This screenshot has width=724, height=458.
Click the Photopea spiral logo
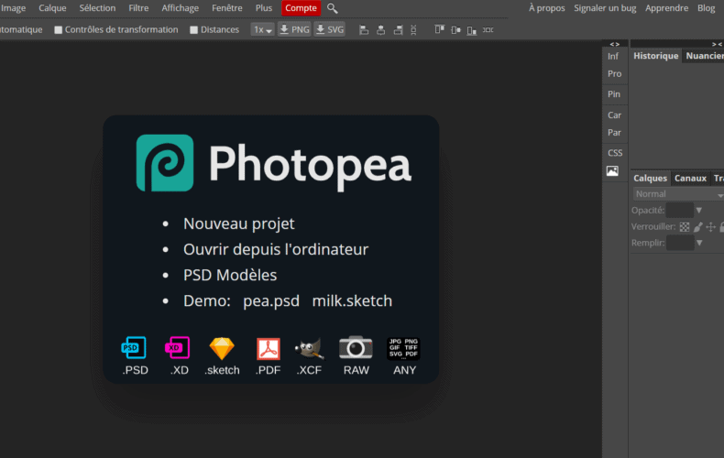[165, 163]
